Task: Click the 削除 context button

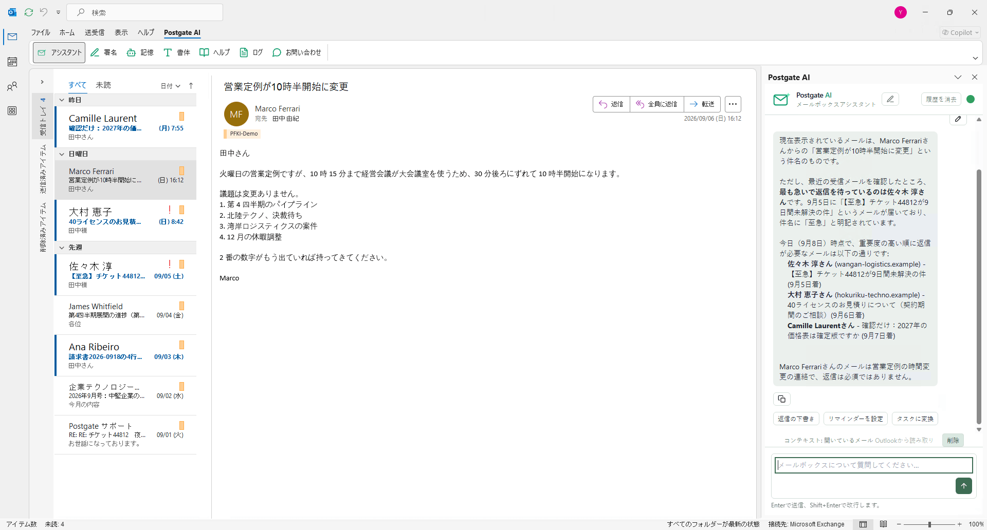Action: point(953,440)
